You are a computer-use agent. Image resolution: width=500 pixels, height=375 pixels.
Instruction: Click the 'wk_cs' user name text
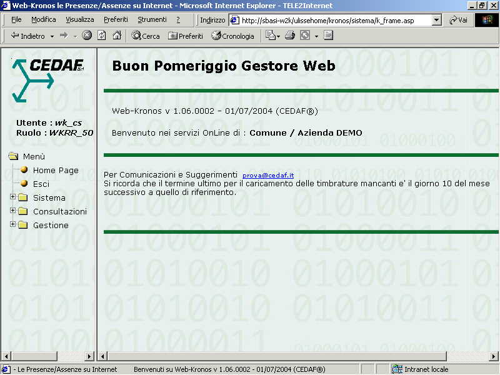[68, 122]
